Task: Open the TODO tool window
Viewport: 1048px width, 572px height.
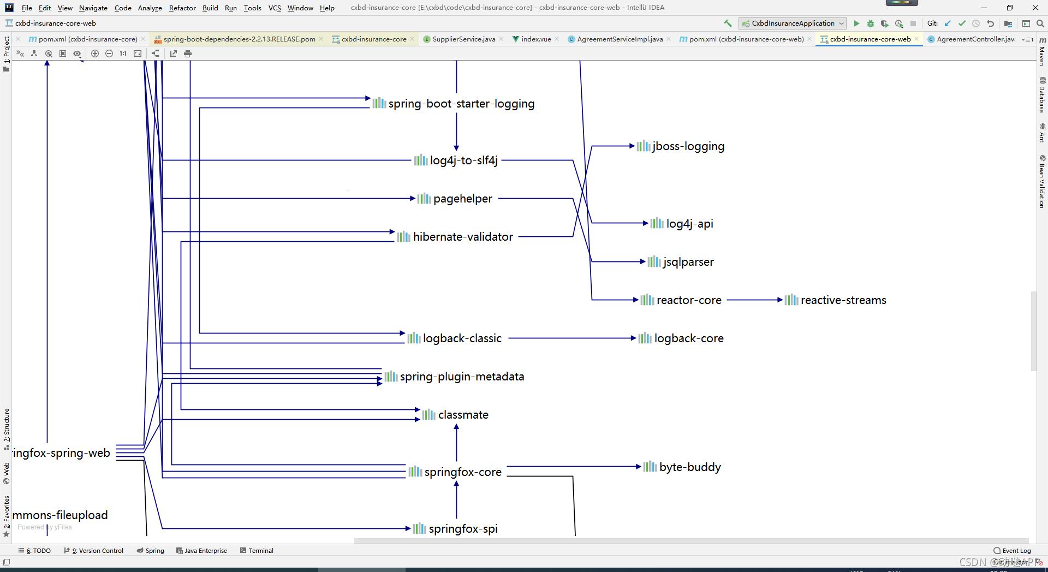Action: tap(35, 551)
